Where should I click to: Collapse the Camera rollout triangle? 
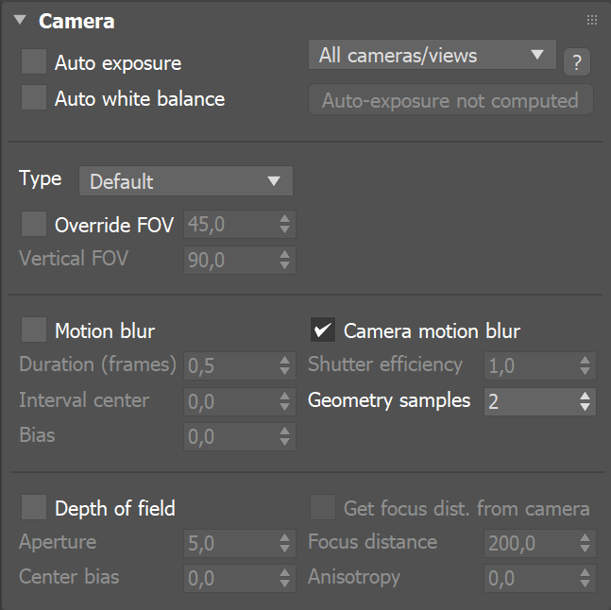click(20, 20)
